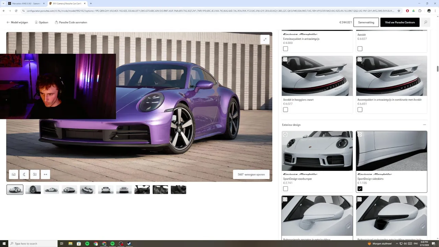This screenshot has height=247, width=439.
Task: Reload the Porsche configurator page
Action: pyautogui.click(x=16, y=11)
